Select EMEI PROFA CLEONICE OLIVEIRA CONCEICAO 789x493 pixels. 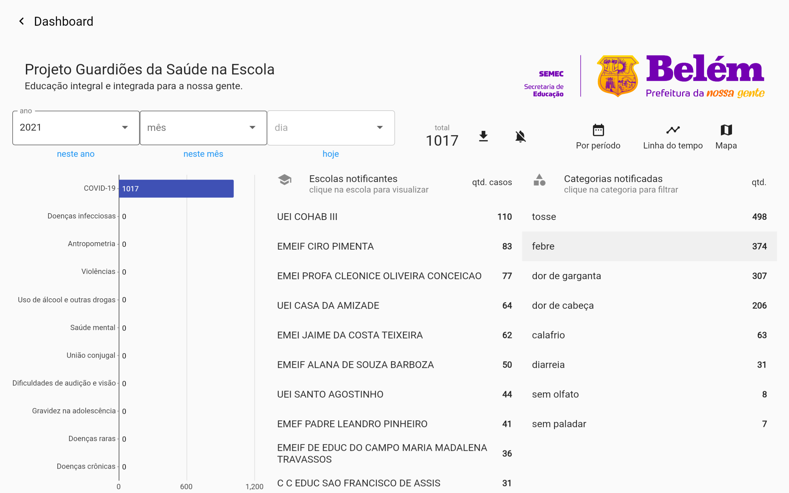(x=394, y=276)
